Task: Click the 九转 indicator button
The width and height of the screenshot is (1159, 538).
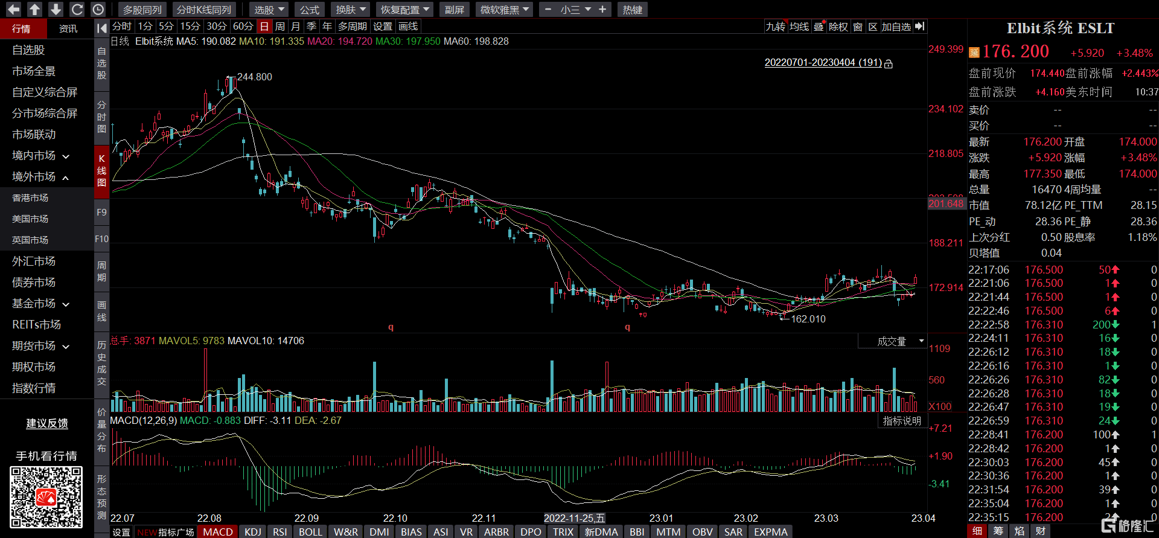Action: coord(776,27)
